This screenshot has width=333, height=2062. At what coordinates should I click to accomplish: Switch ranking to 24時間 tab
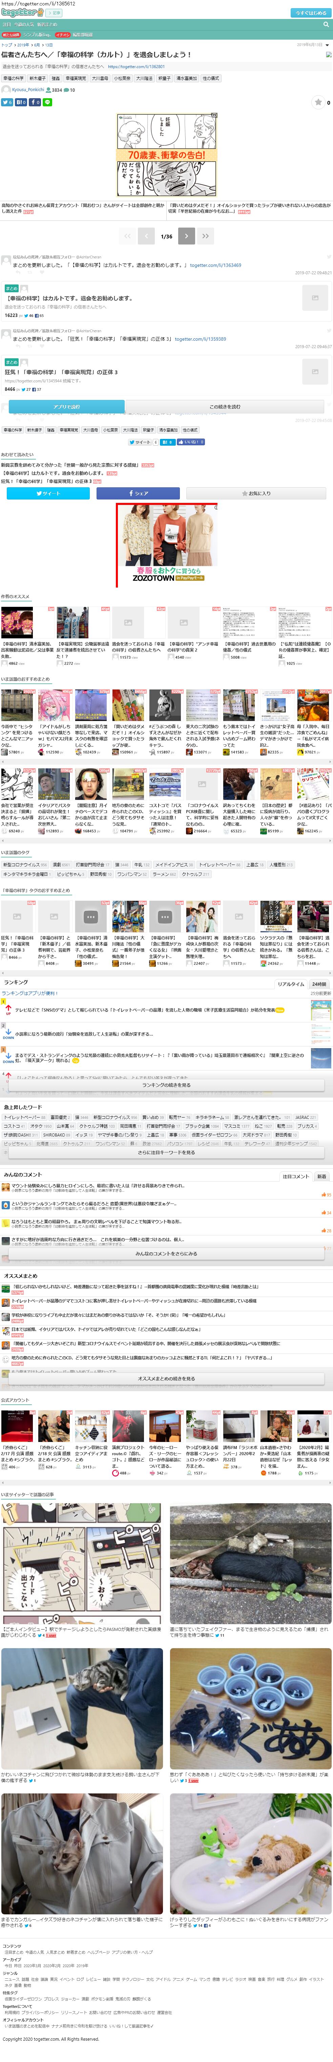coord(319,984)
